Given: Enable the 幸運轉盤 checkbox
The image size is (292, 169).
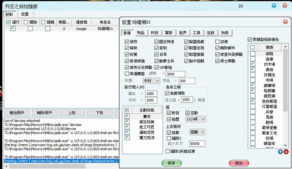Looking at the screenshot, I should click(127, 74).
